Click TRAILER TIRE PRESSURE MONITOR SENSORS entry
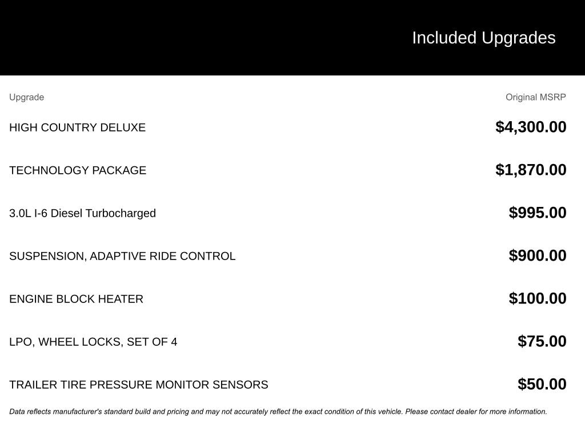This screenshot has height=439, width=585. point(138,385)
